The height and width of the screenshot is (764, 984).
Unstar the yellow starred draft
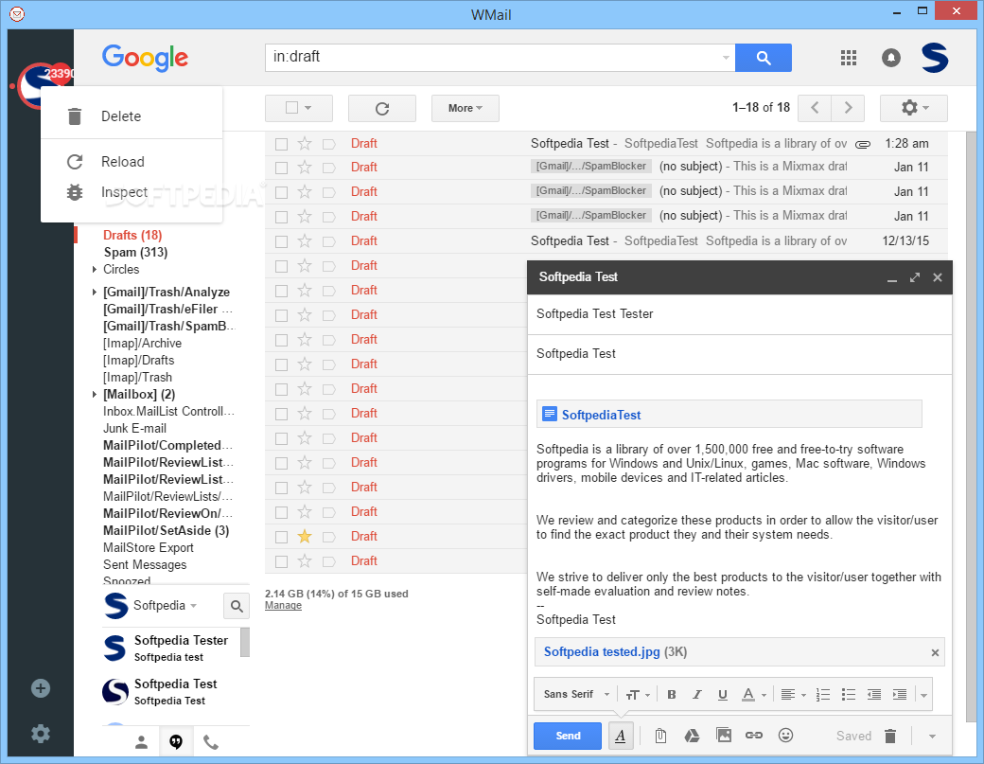point(305,536)
